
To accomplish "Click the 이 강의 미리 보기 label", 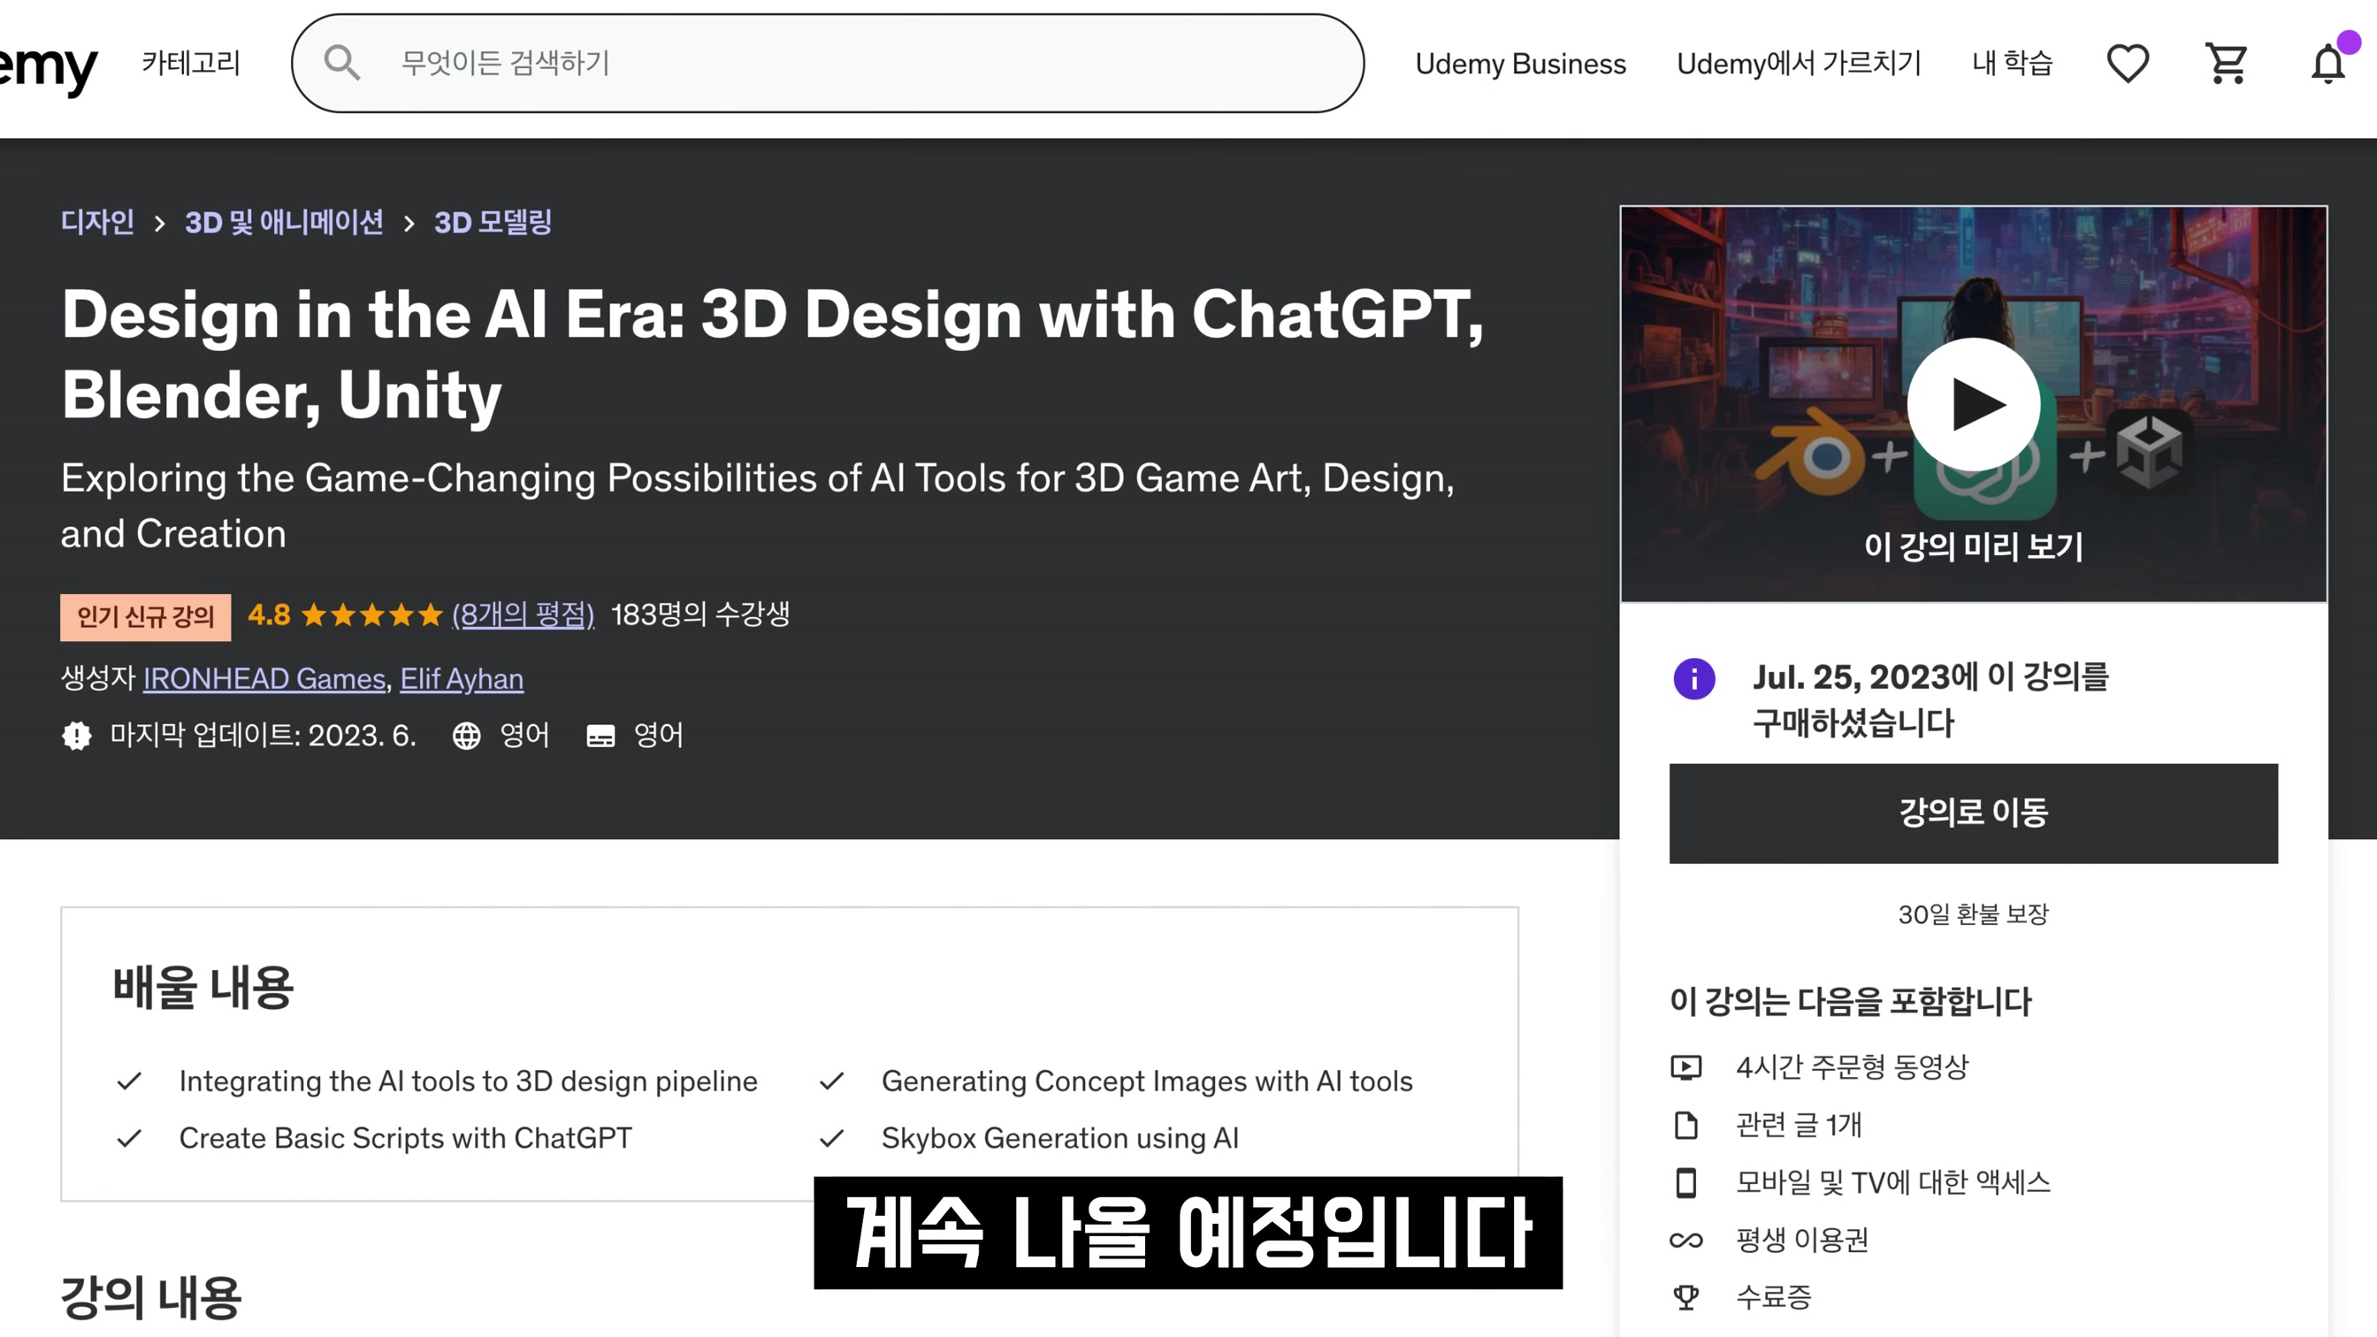I will (x=1973, y=546).
